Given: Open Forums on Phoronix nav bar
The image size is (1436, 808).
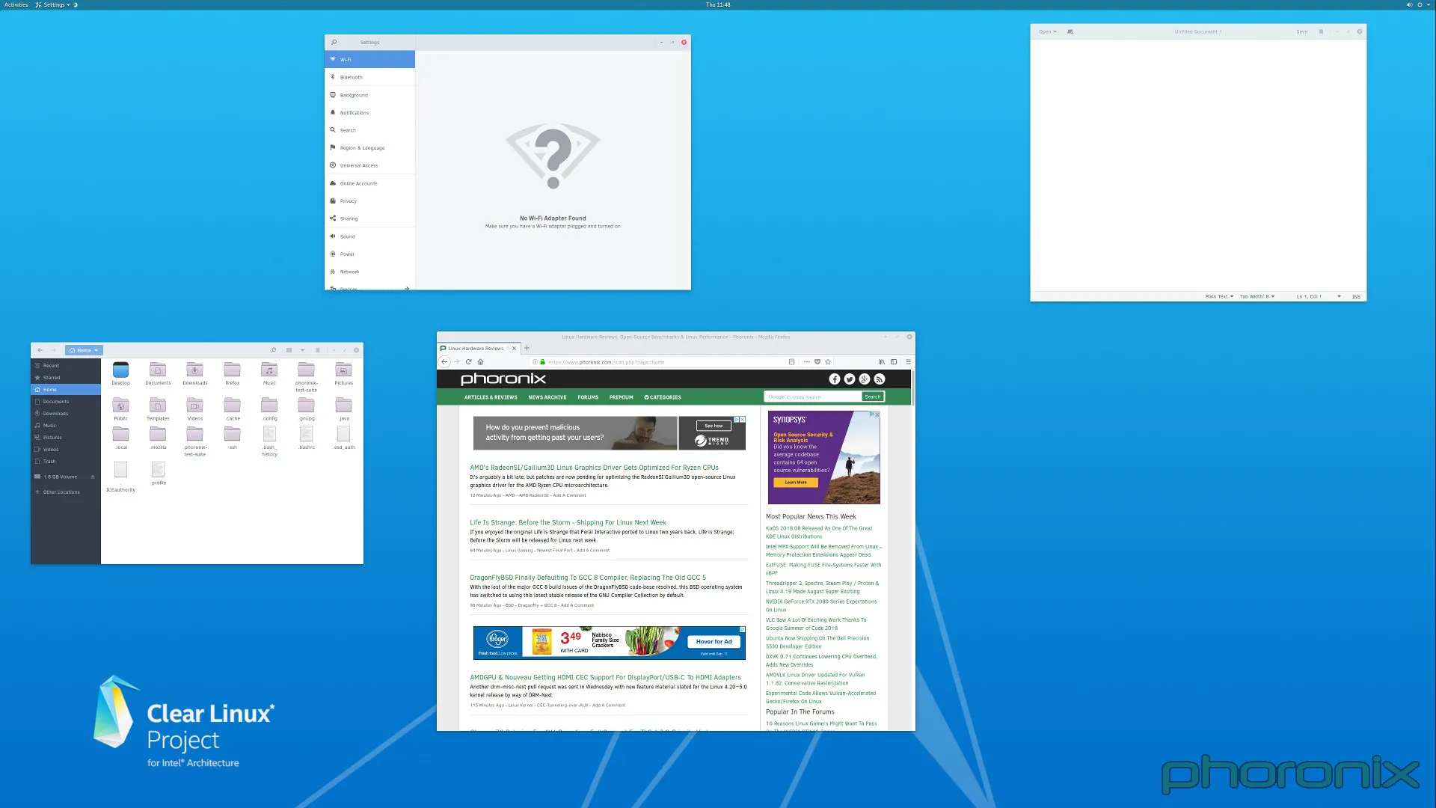Looking at the screenshot, I should click(588, 397).
